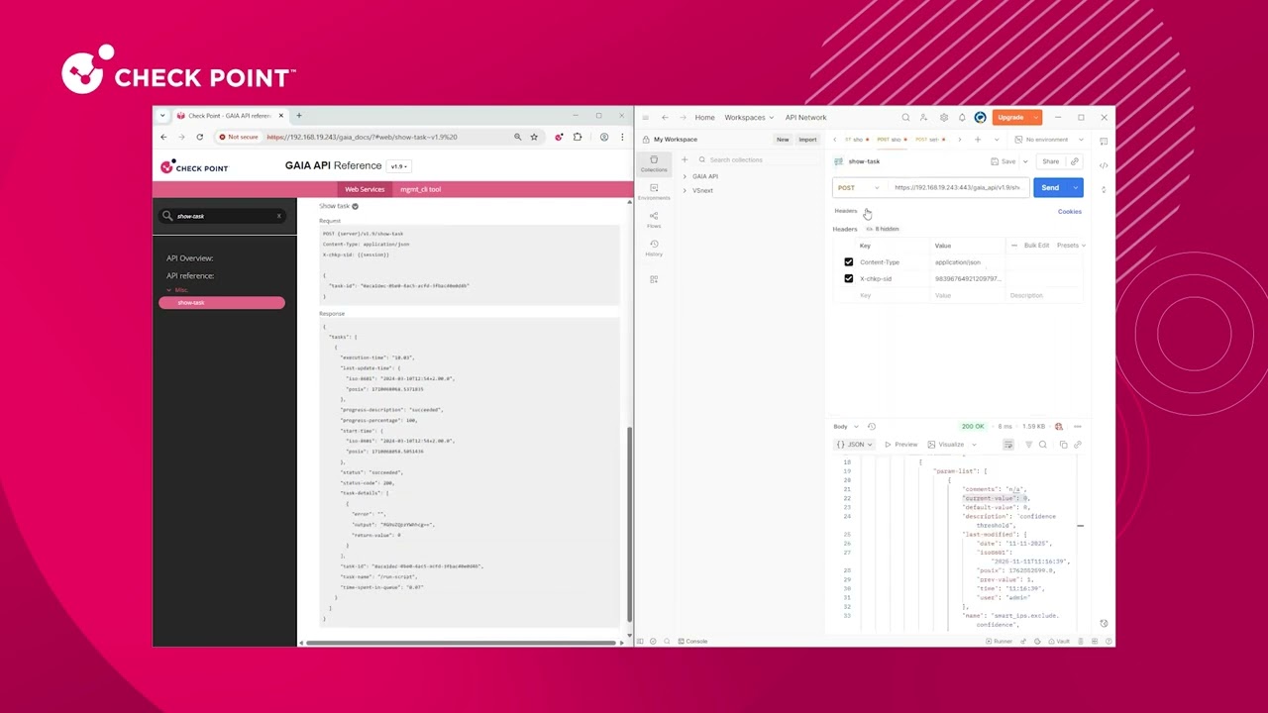This screenshot has width=1268, height=713.
Task: Switch to Web Services tab
Action: point(365,189)
